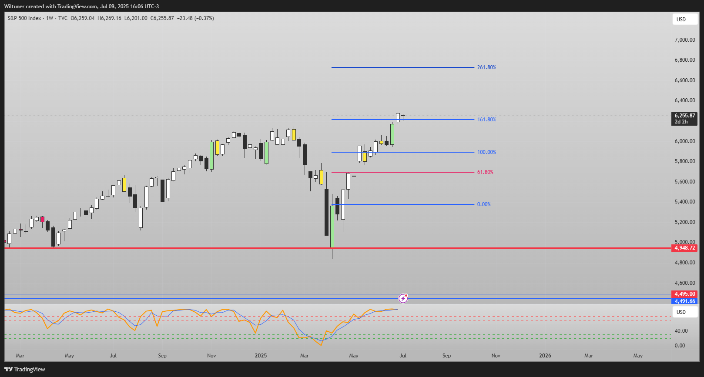Click the 2026 label on time axis
This screenshot has width=704, height=377.
point(545,356)
